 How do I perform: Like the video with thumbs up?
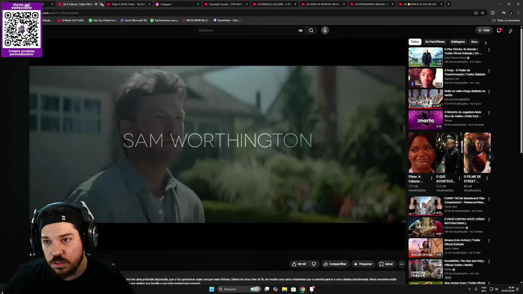pos(299,264)
